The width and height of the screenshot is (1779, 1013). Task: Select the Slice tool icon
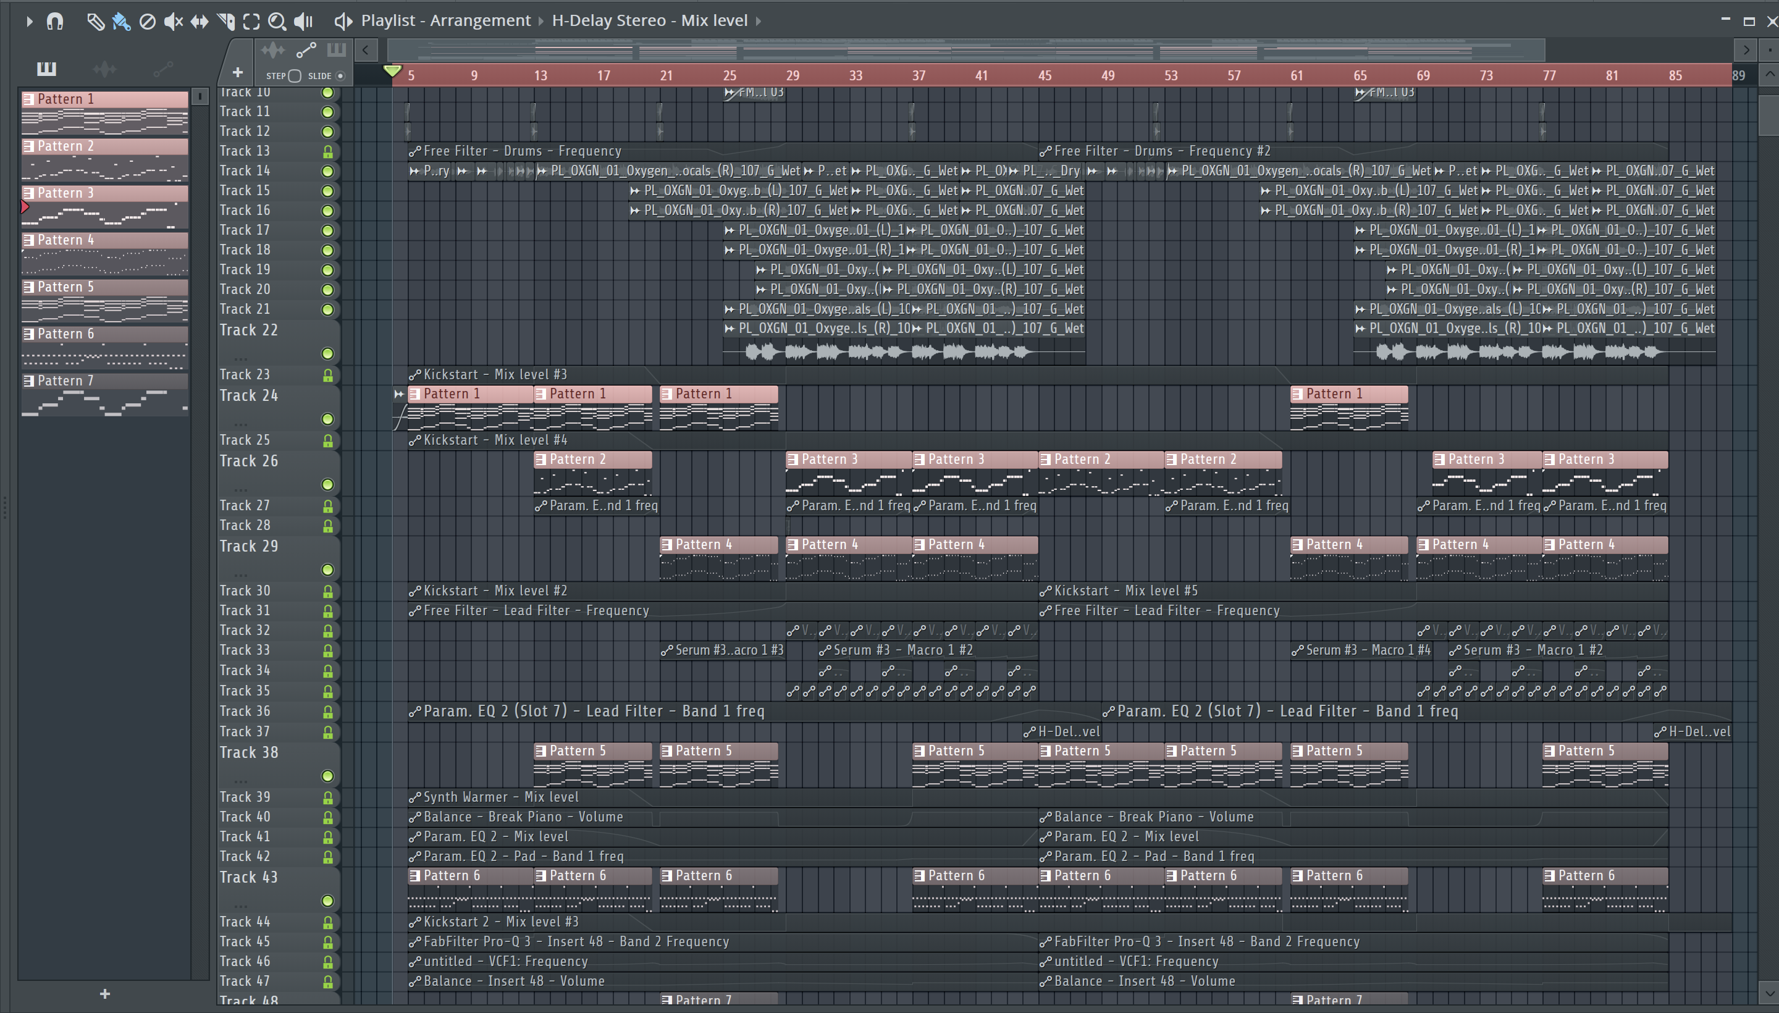coord(225,22)
